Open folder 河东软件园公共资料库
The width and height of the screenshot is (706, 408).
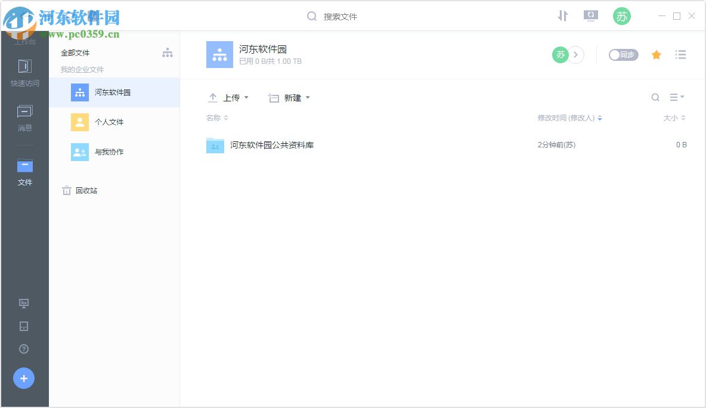[x=272, y=145]
